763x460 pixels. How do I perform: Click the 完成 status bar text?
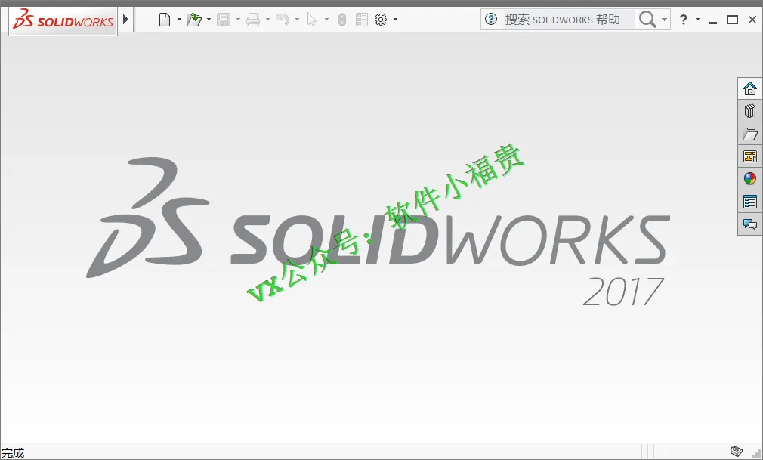coord(13,452)
